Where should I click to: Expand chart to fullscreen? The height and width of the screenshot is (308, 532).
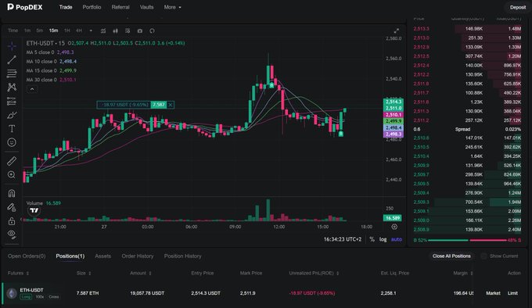click(x=397, y=30)
